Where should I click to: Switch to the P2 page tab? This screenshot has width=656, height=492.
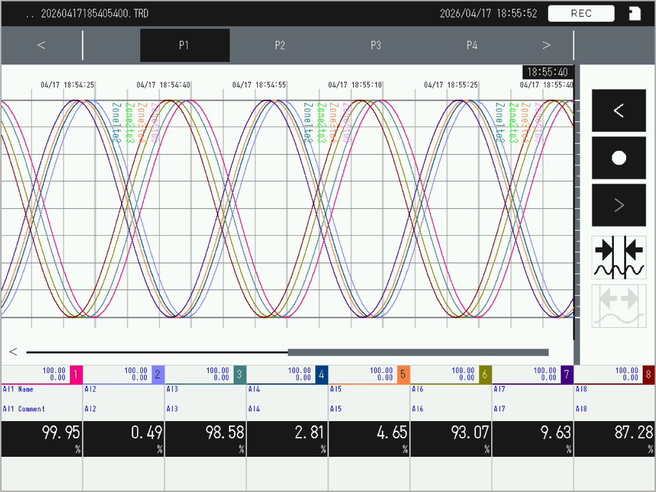coord(280,45)
